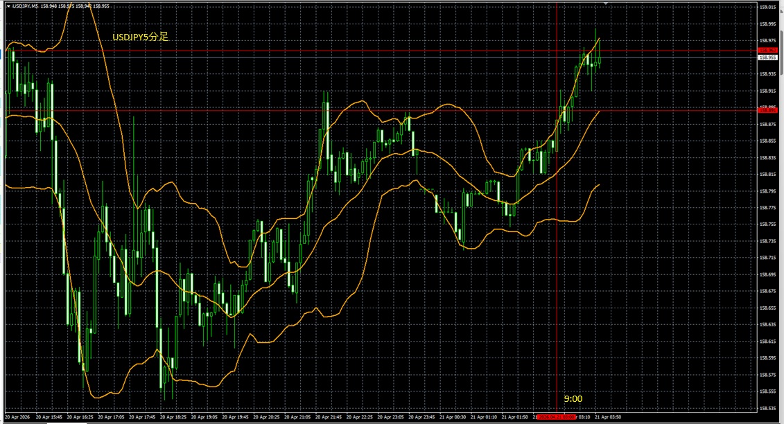Click the red price tag of lower line
The width and height of the screenshot is (784, 424).
pos(767,109)
